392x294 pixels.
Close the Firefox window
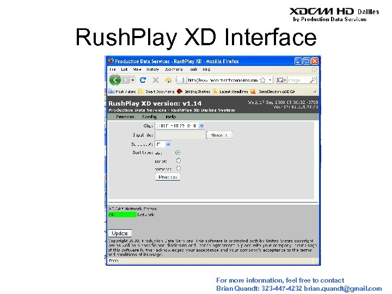click(315, 61)
